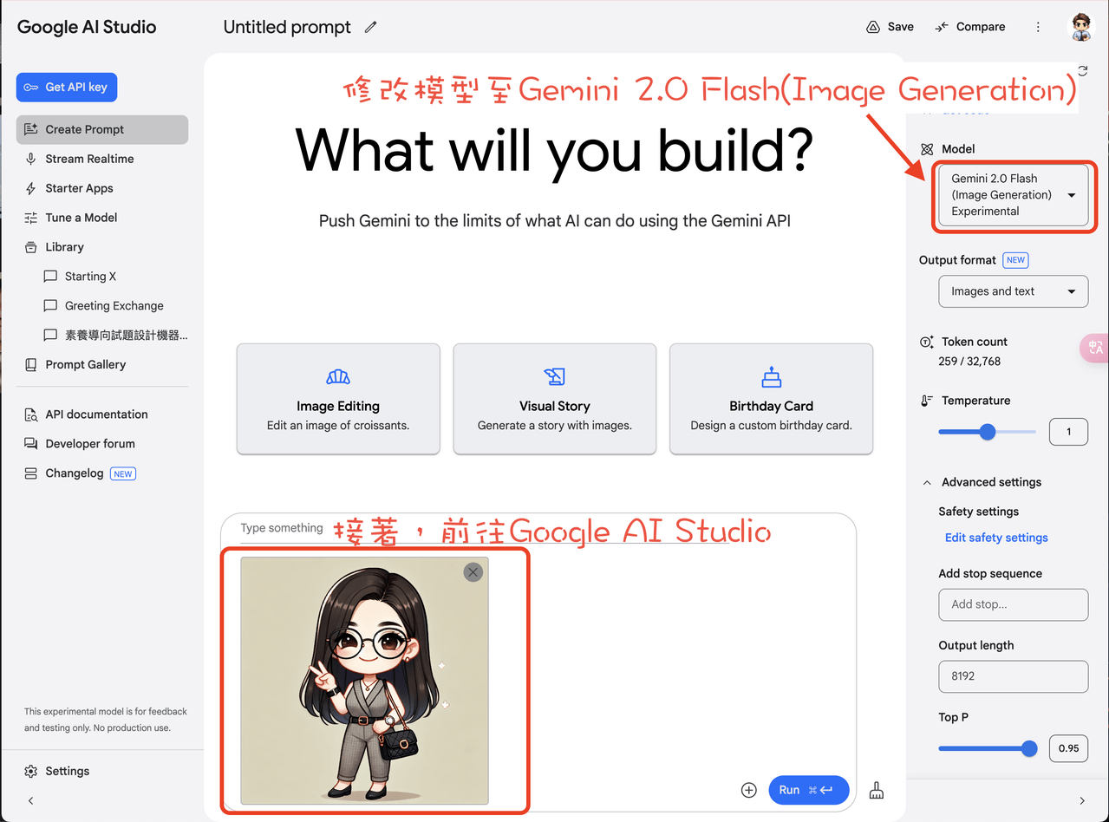Image resolution: width=1109 pixels, height=822 pixels.
Task: Adjust the Top P slider
Action: pyautogui.click(x=988, y=748)
